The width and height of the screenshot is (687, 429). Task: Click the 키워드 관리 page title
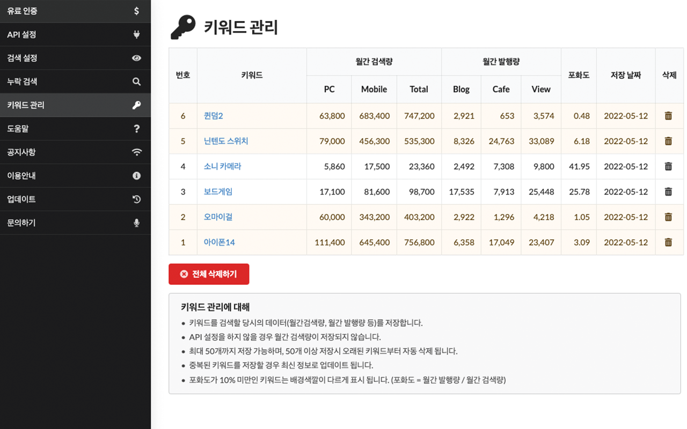240,27
